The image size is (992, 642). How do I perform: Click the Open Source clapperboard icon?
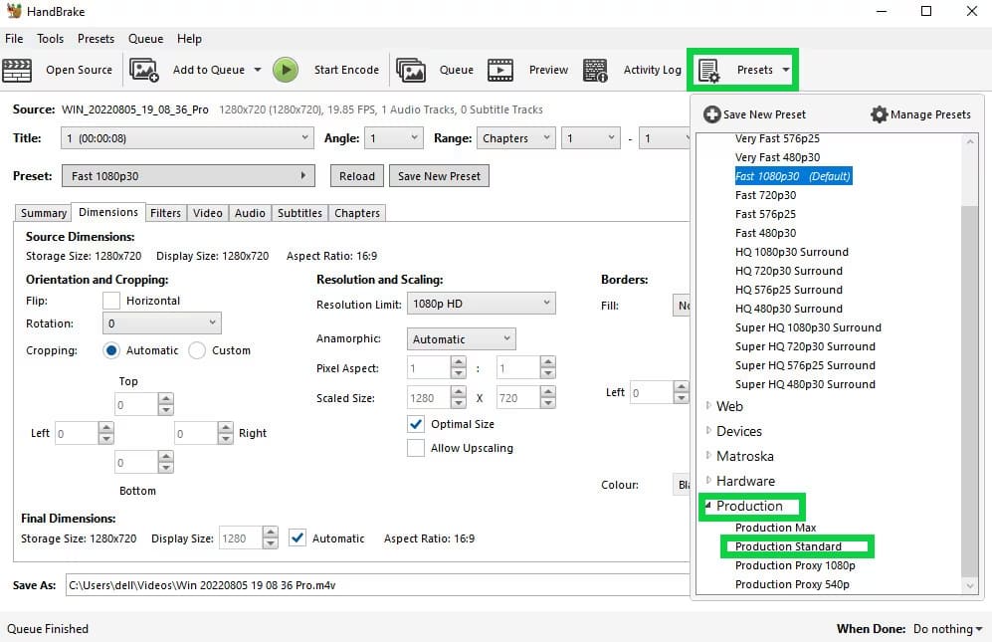[17, 70]
